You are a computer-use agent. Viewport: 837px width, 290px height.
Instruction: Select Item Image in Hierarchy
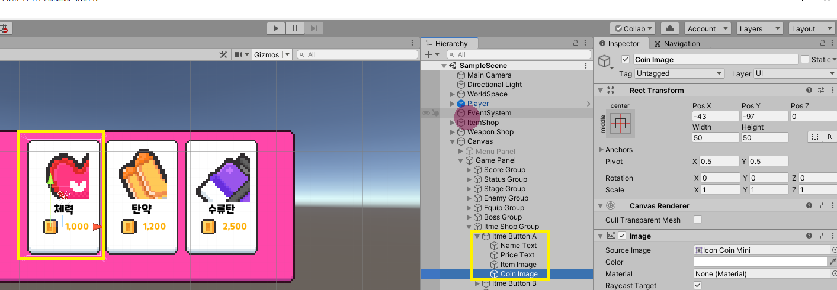pyautogui.click(x=518, y=265)
